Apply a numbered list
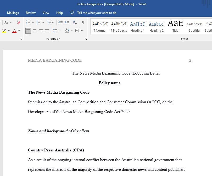This screenshot has height=176, width=212. point(38,22)
